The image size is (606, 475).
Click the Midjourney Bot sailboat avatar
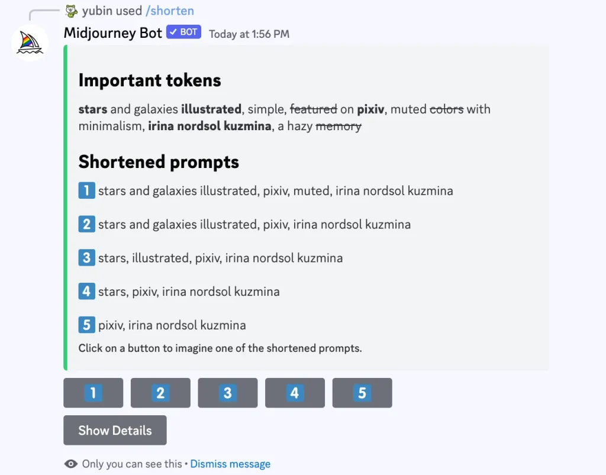click(30, 43)
